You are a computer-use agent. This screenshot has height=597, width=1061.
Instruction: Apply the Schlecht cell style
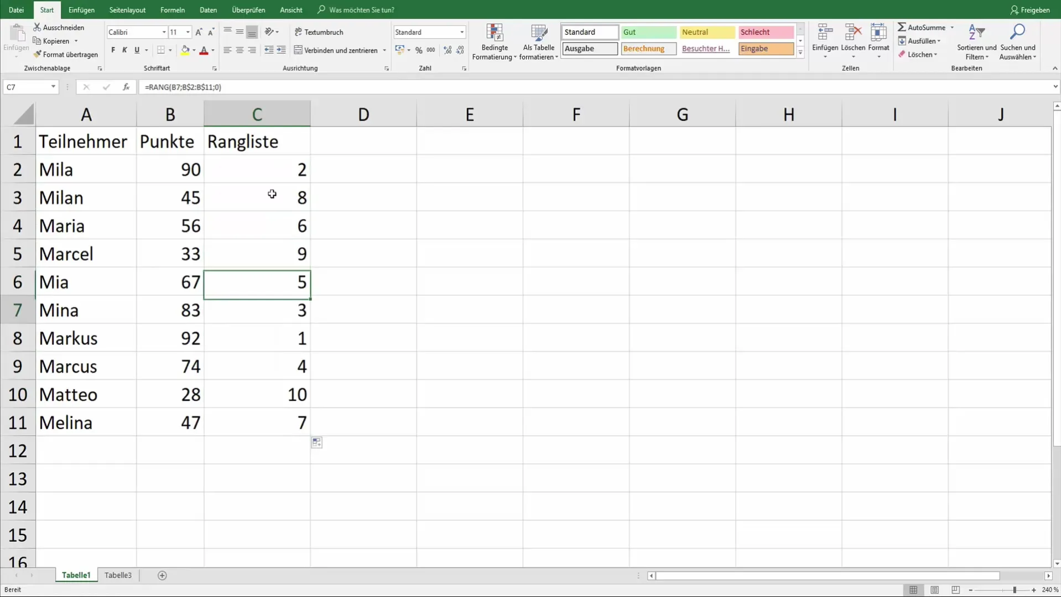(x=766, y=32)
